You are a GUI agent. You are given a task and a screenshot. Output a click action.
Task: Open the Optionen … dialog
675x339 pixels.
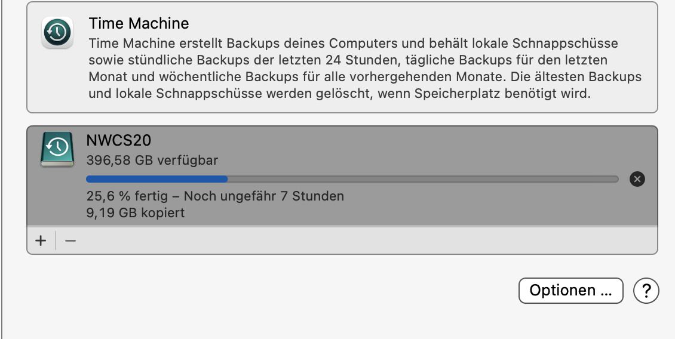click(x=570, y=291)
